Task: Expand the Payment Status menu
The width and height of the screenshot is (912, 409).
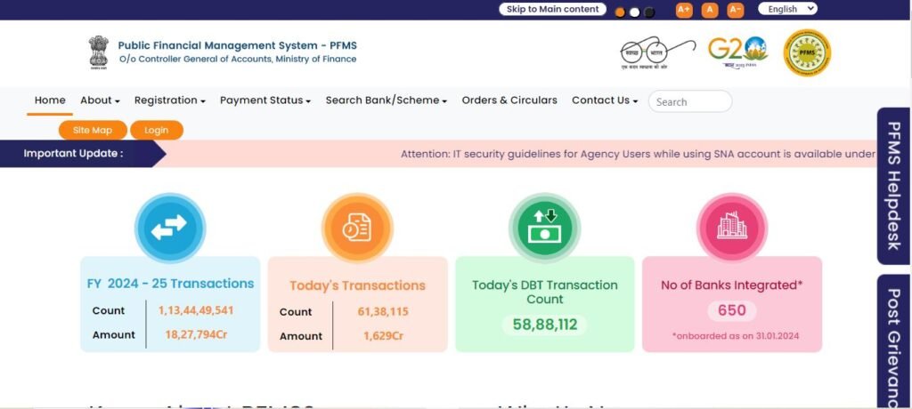Action: pyautogui.click(x=265, y=100)
